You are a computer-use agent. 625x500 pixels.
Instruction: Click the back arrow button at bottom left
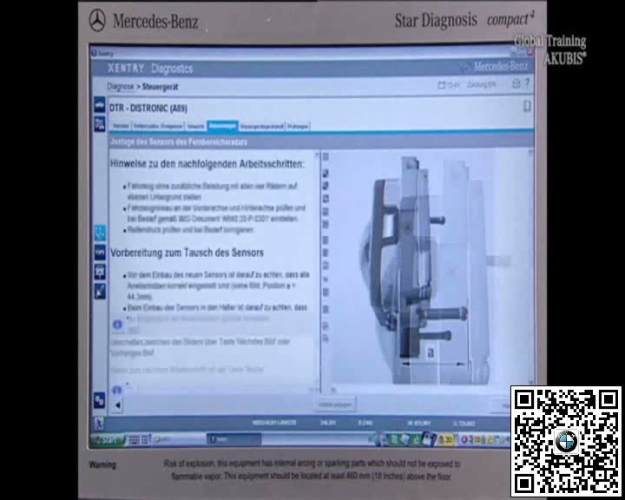117,405
